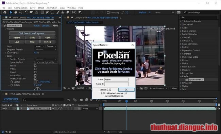Select the Rectangle shape tool
221x134 pixels.
42,12
